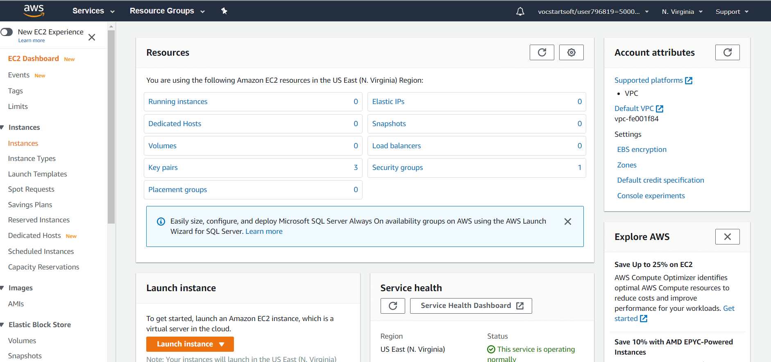The height and width of the screenshot is (362, 771).
Task: Open Instance Types in sidebar
Action: (32, 158)
